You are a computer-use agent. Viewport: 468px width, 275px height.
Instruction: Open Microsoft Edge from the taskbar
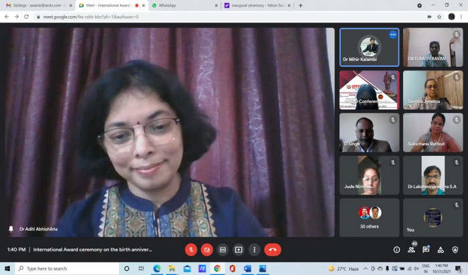tap(157, 269)
